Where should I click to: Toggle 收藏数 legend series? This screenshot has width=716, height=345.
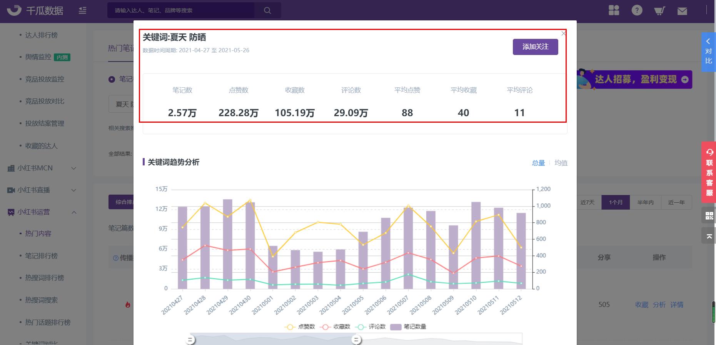pos(335,327)
